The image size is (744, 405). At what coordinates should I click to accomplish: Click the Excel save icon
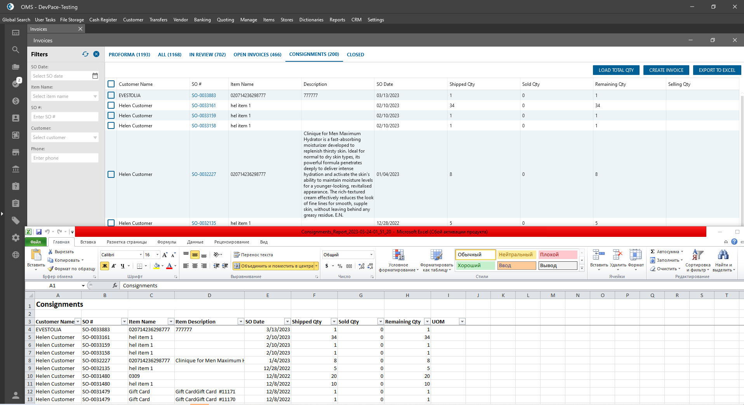(x=39, y=232)
